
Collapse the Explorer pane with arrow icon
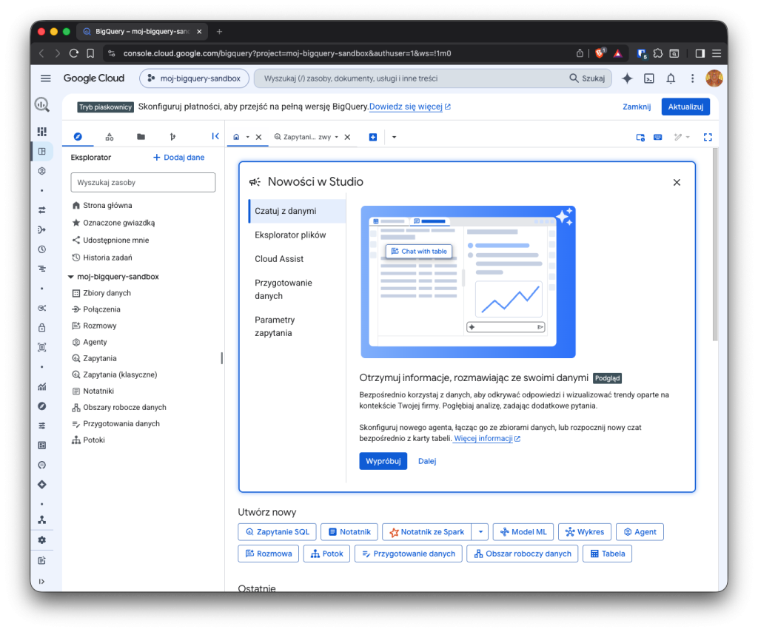click(x=215, y=136)
